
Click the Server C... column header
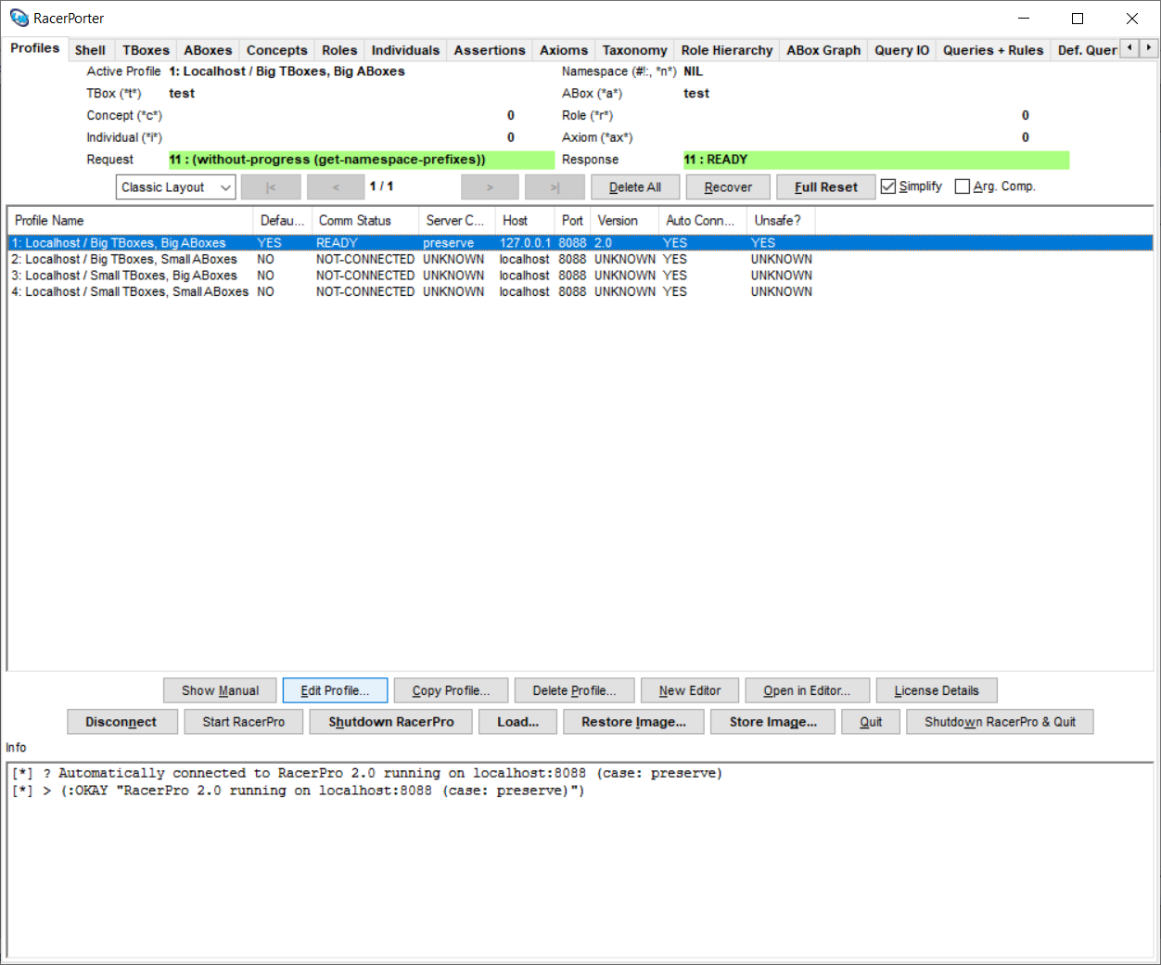click(x=457, y=221)
